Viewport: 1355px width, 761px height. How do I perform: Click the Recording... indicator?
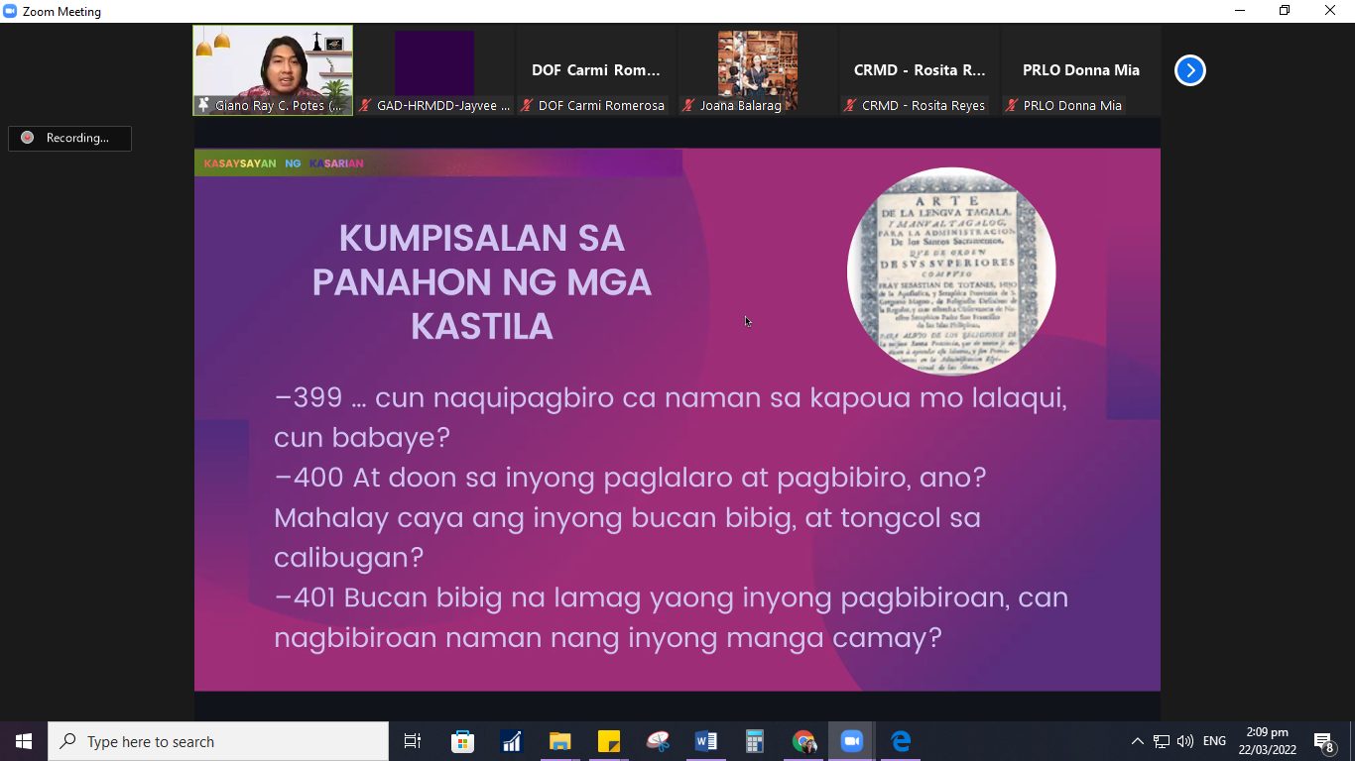69,138
